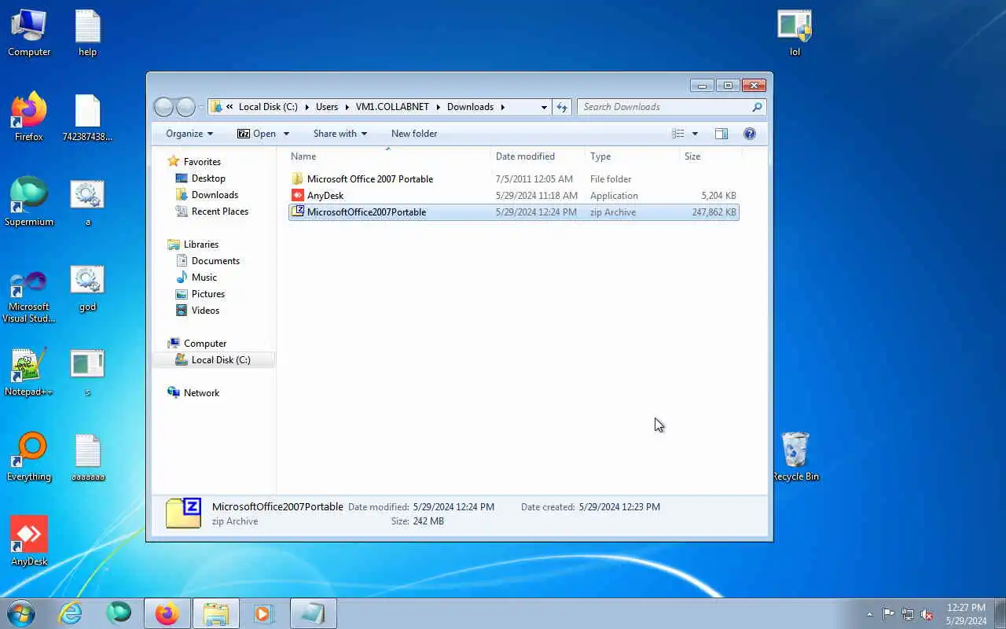The height and width of the screenshot is (629, 1006).
Task: Sort by Size column header
Action: coord(710,156)
